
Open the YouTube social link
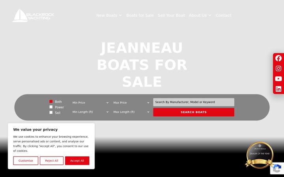[x=278, y=79]
